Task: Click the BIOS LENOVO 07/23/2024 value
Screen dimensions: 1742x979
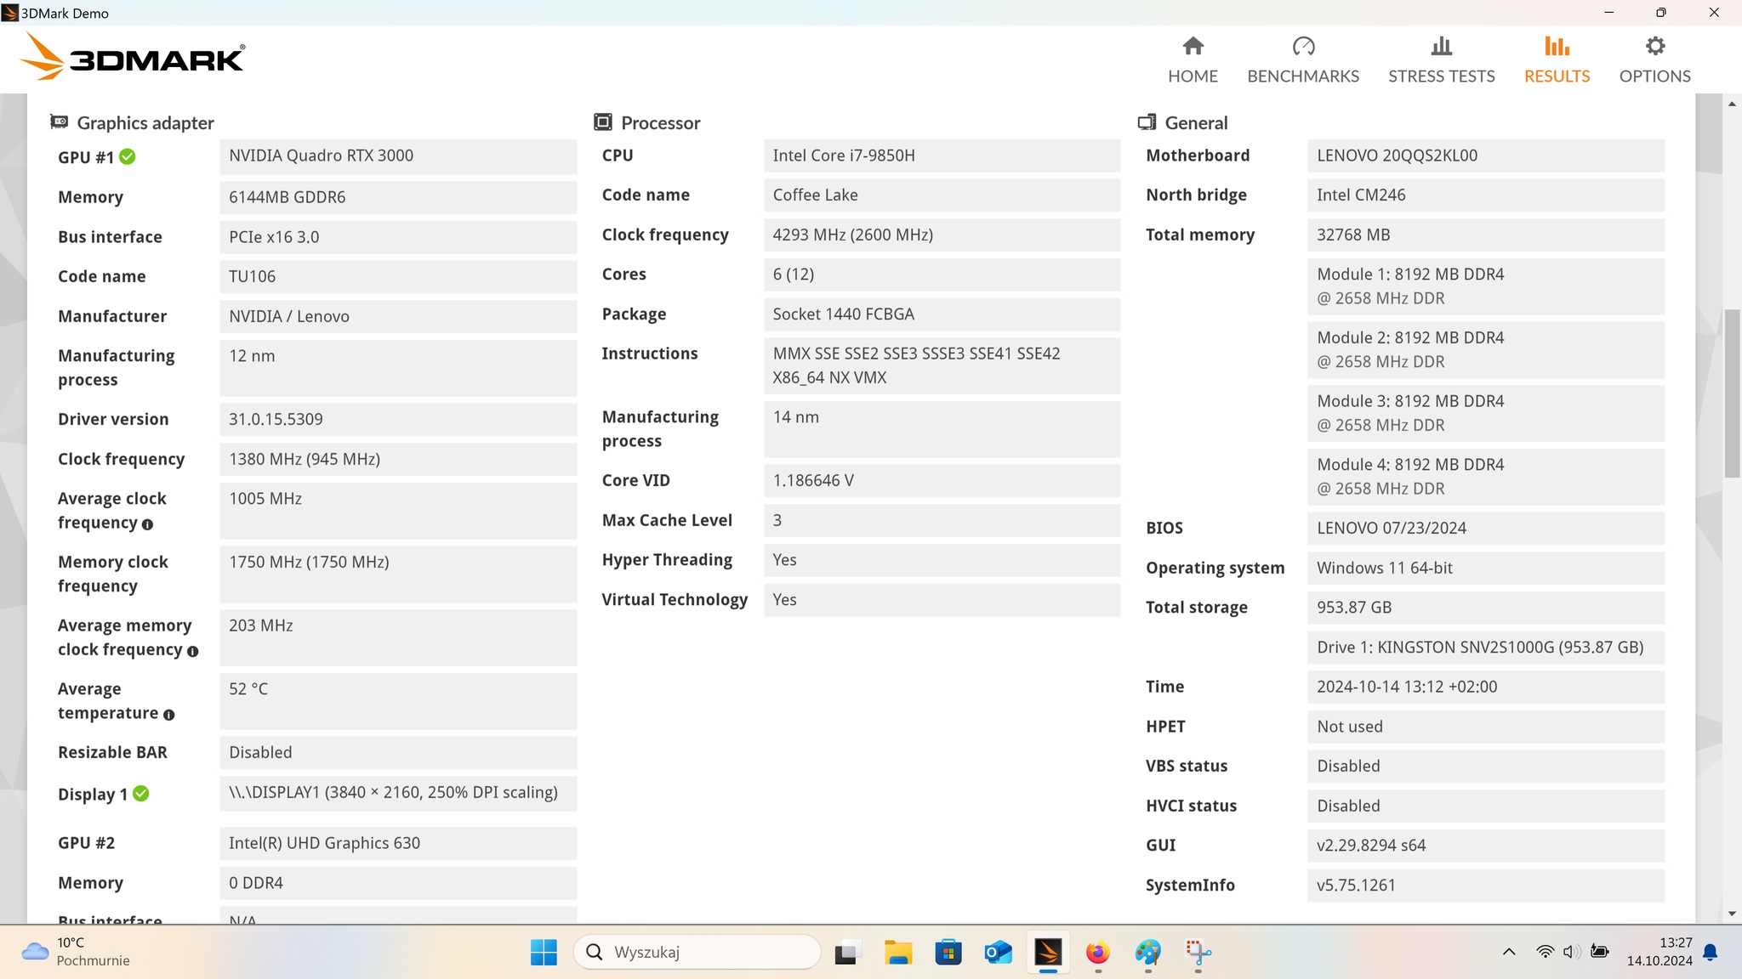Action: click(1486, 529)
